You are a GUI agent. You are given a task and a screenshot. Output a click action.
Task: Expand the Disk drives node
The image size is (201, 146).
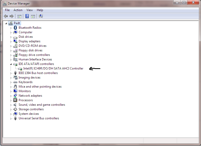point(11,37)
